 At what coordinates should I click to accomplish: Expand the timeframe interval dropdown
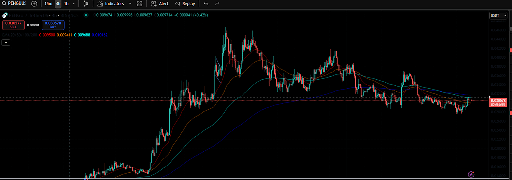coord(74,4)
